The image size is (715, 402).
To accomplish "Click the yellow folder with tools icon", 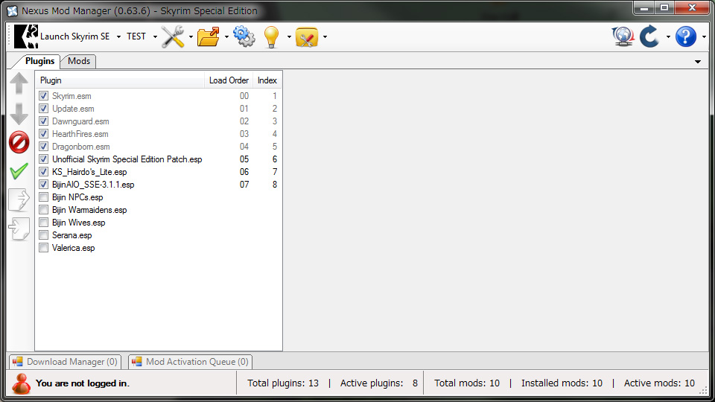I will [x=307, y=37].
